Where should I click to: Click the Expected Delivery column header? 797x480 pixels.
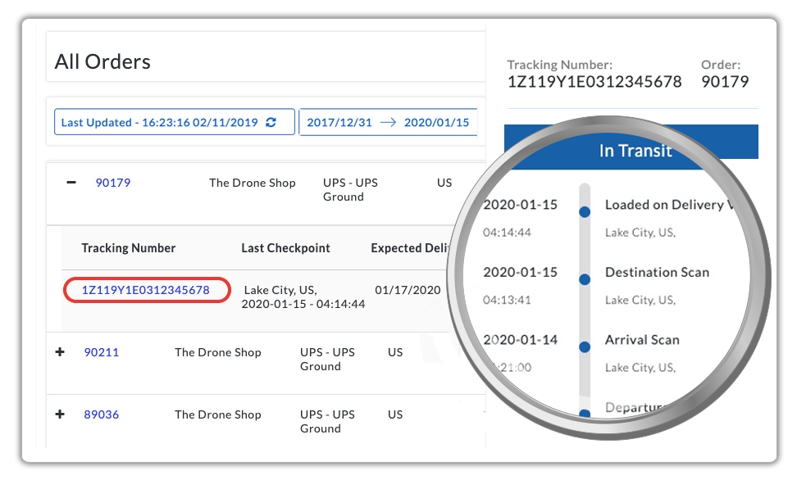pyautogui.click(x=410, y=248)
